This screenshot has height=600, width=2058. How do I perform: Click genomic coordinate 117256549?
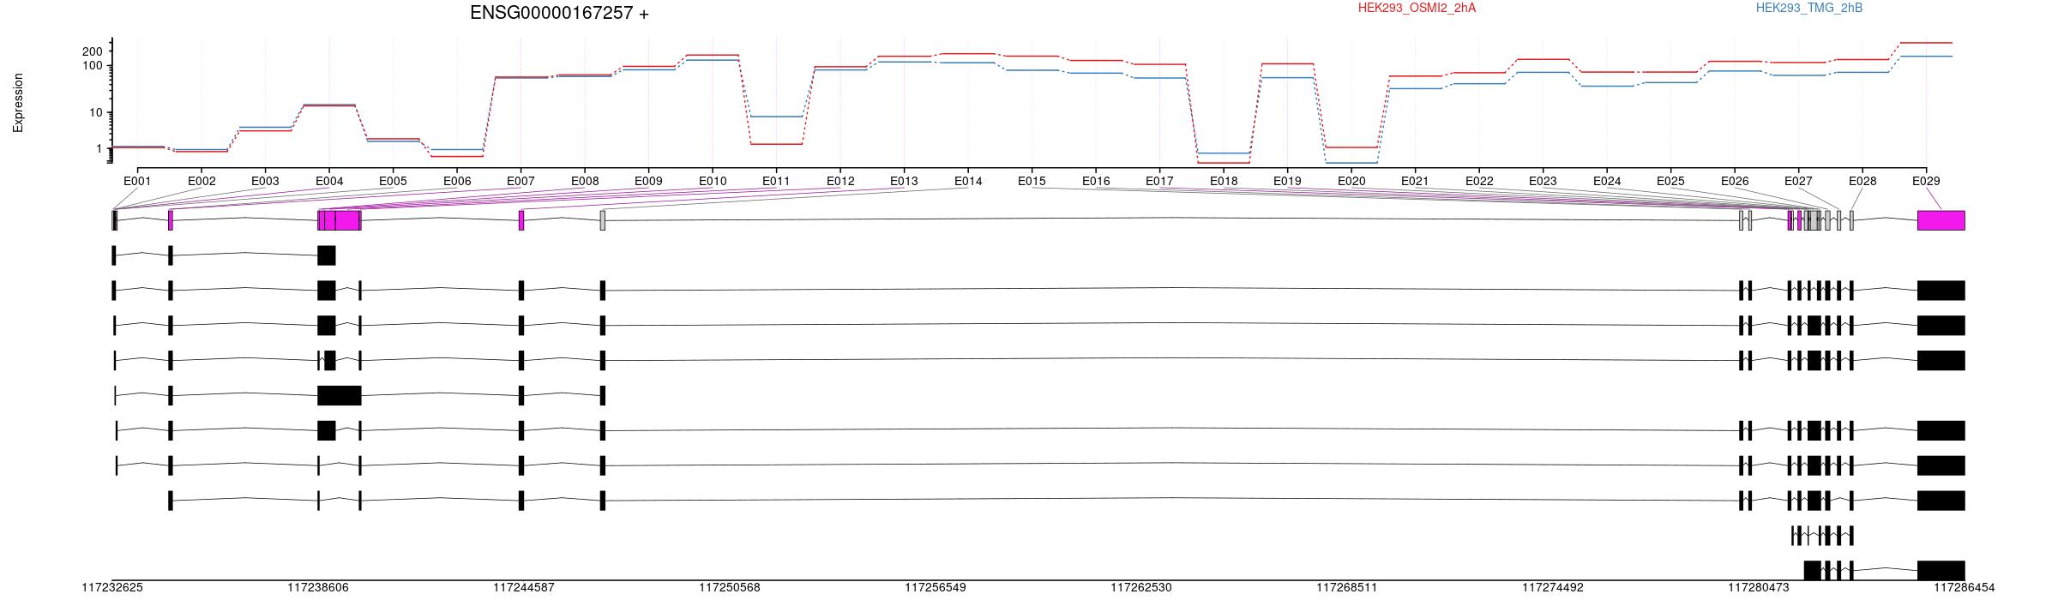[x=936, y=588]
